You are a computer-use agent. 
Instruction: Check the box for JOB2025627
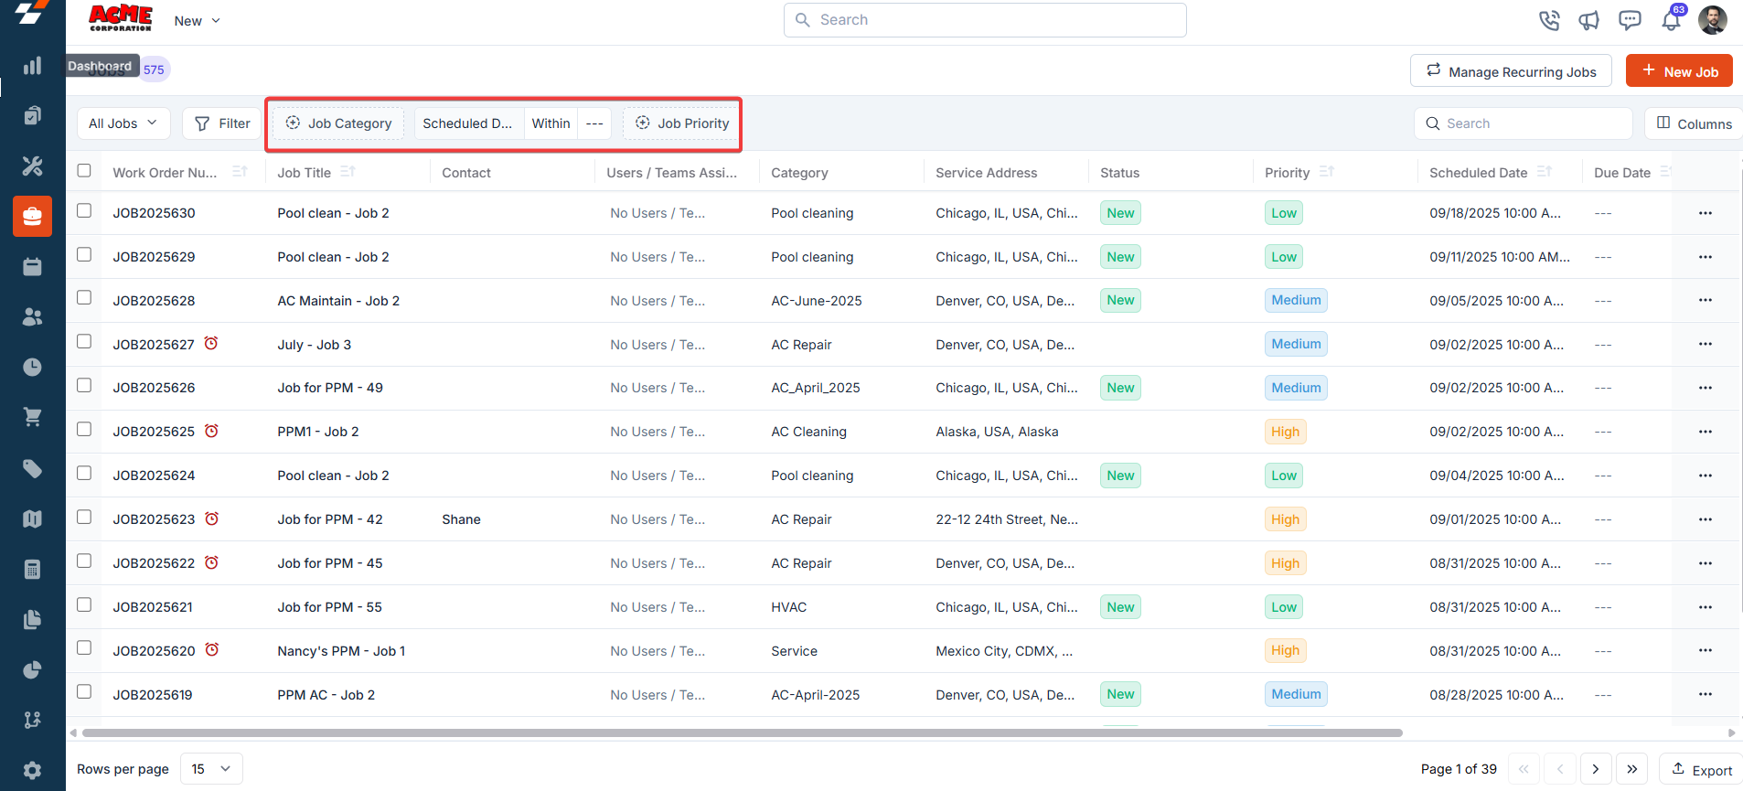84,341
